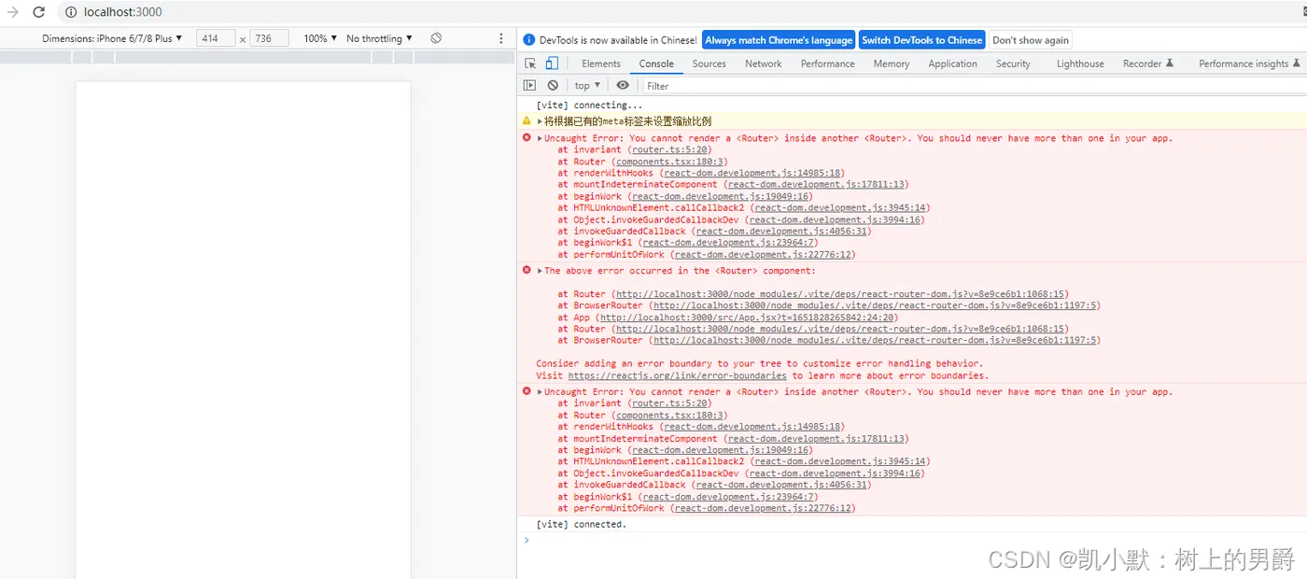This screenshot has width=1307, height=579.
Task: Open the Recorder tab
Action: click(1148, 64)
